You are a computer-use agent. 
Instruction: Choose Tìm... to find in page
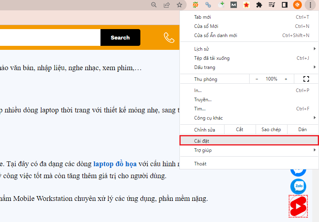click(x=249, y=109)
